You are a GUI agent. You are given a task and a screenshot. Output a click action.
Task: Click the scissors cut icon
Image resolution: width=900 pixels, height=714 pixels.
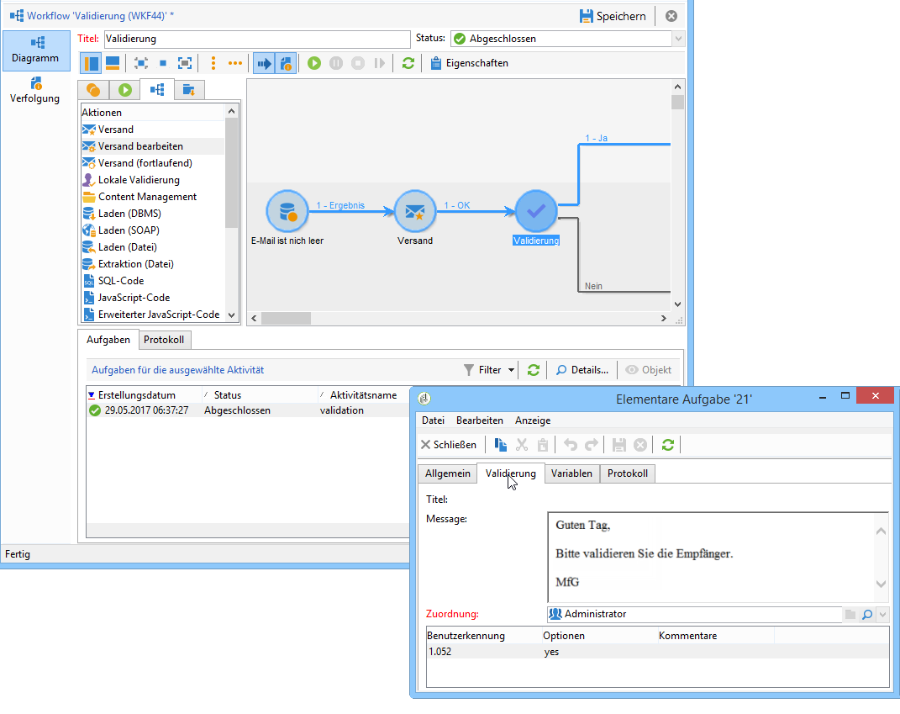point(522,445)
